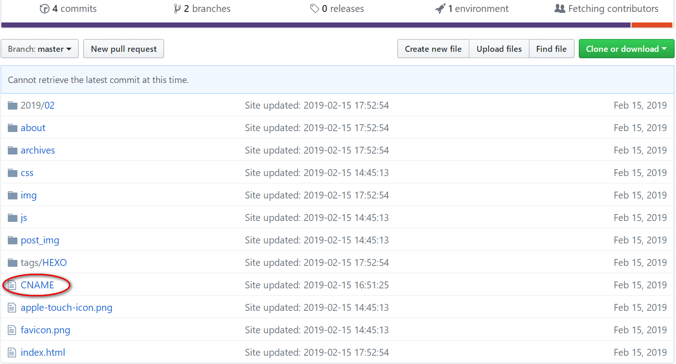The image size is (676, 364).
Task: Click the contributors people icon
Action: (560, 8)
